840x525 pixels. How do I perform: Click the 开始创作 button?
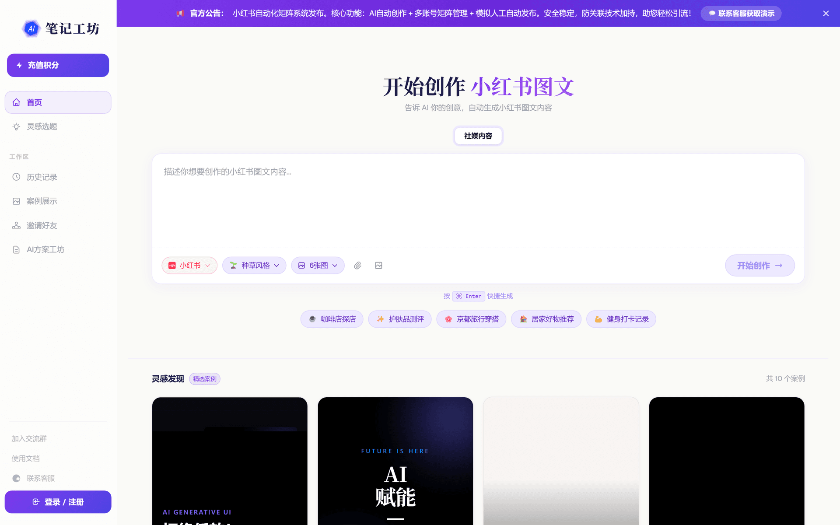pos(759,266)
